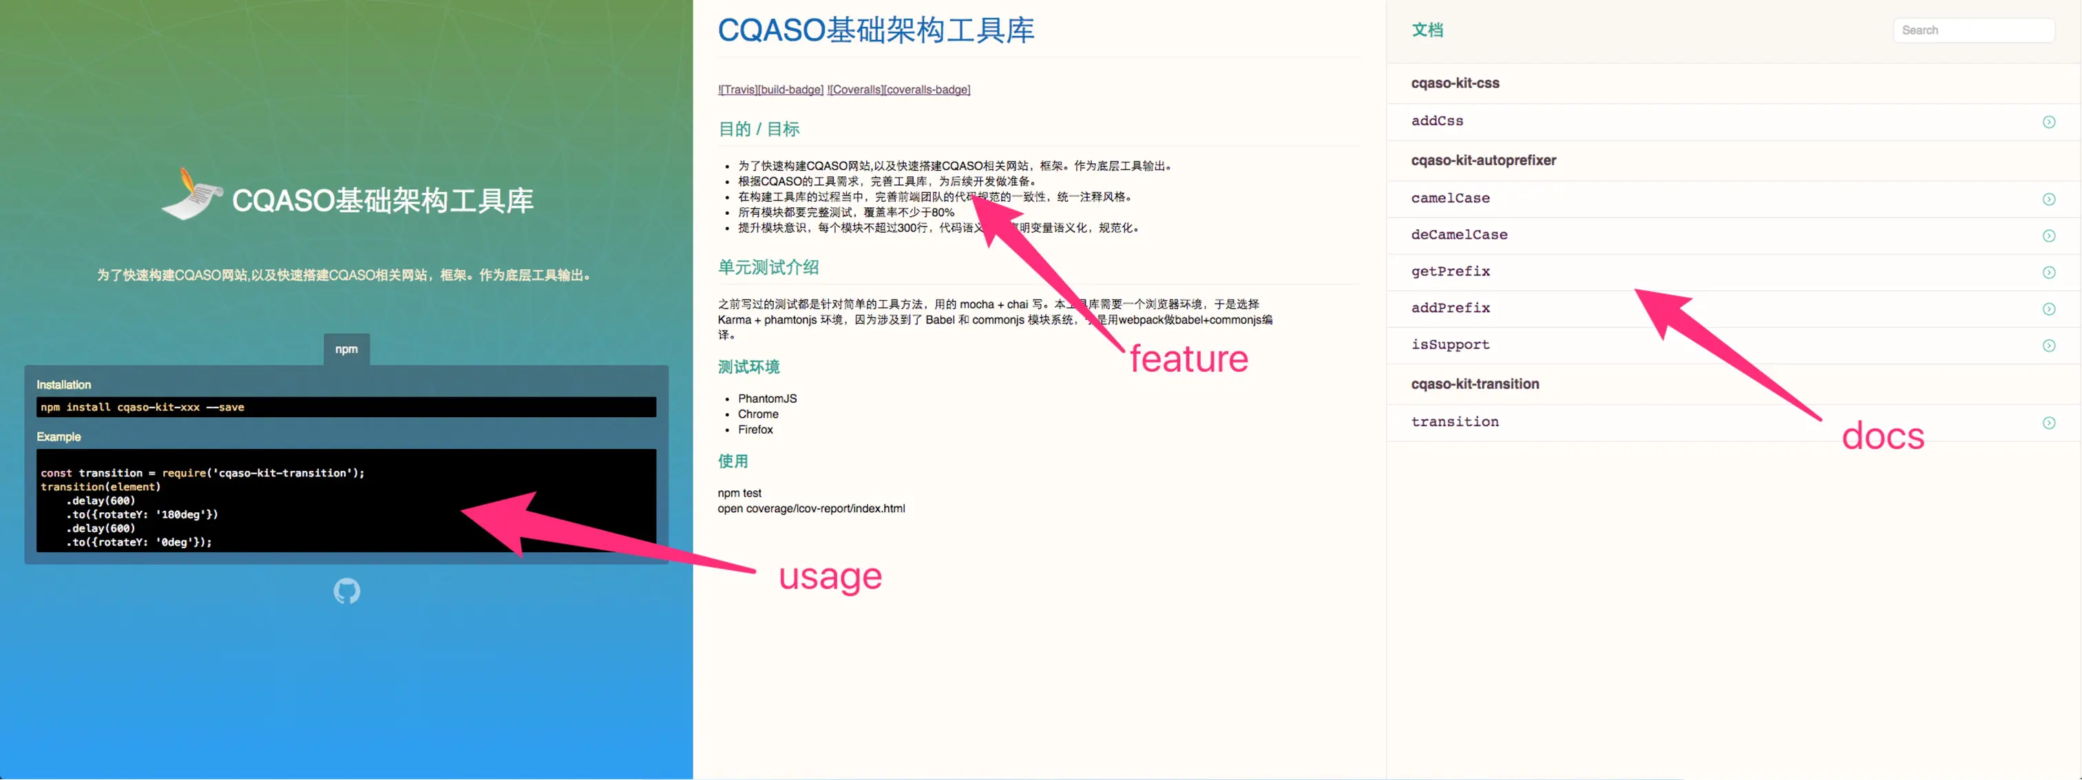Viewport: 2082px width, 780px height.
Task: Open transition entry arrow icon
Action: pos(2048,423)
